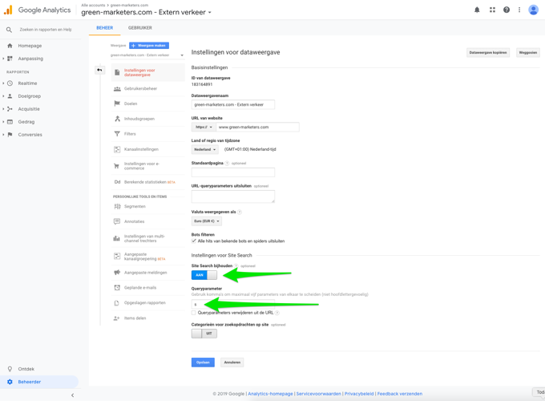Open the user account avatar
This screenshot has width=545, height=401.
tap(533, 10)
